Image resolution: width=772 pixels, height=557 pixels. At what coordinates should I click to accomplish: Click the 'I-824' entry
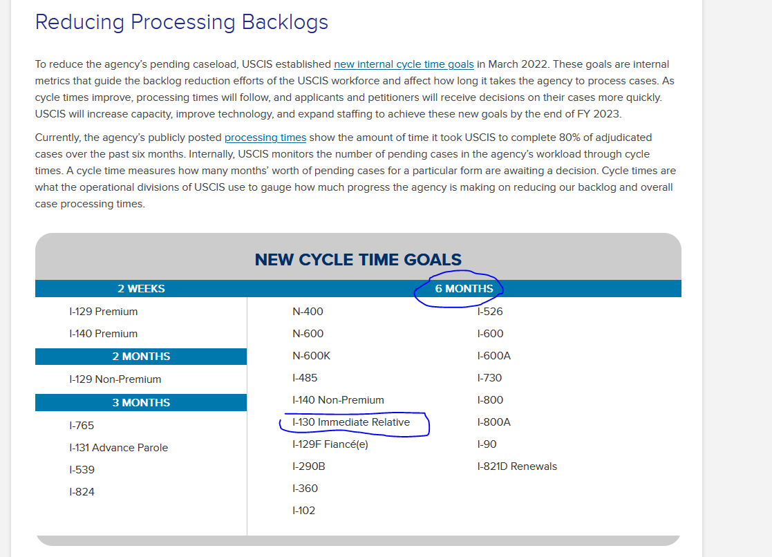pos(82,492)
